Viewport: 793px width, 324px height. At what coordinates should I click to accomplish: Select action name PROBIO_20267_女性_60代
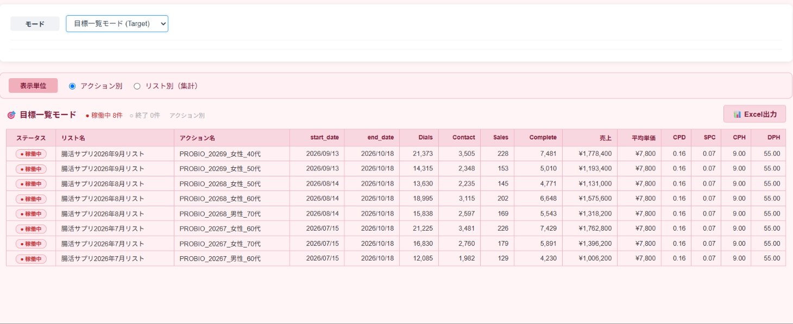220,228
